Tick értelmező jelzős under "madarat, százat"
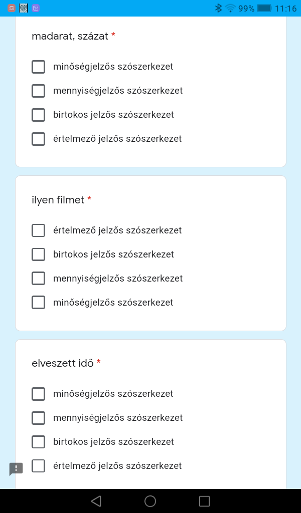 point(39,139)
